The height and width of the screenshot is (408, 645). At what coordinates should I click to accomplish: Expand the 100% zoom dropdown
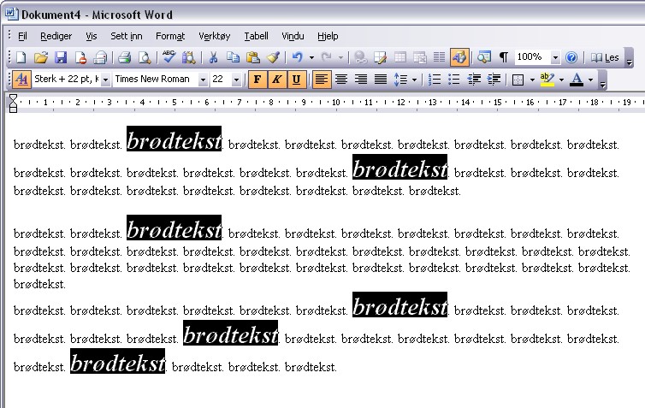555,57
